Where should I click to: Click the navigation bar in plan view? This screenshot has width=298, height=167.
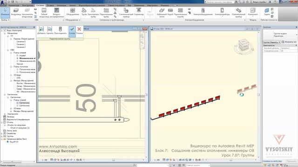pos(142,40)
